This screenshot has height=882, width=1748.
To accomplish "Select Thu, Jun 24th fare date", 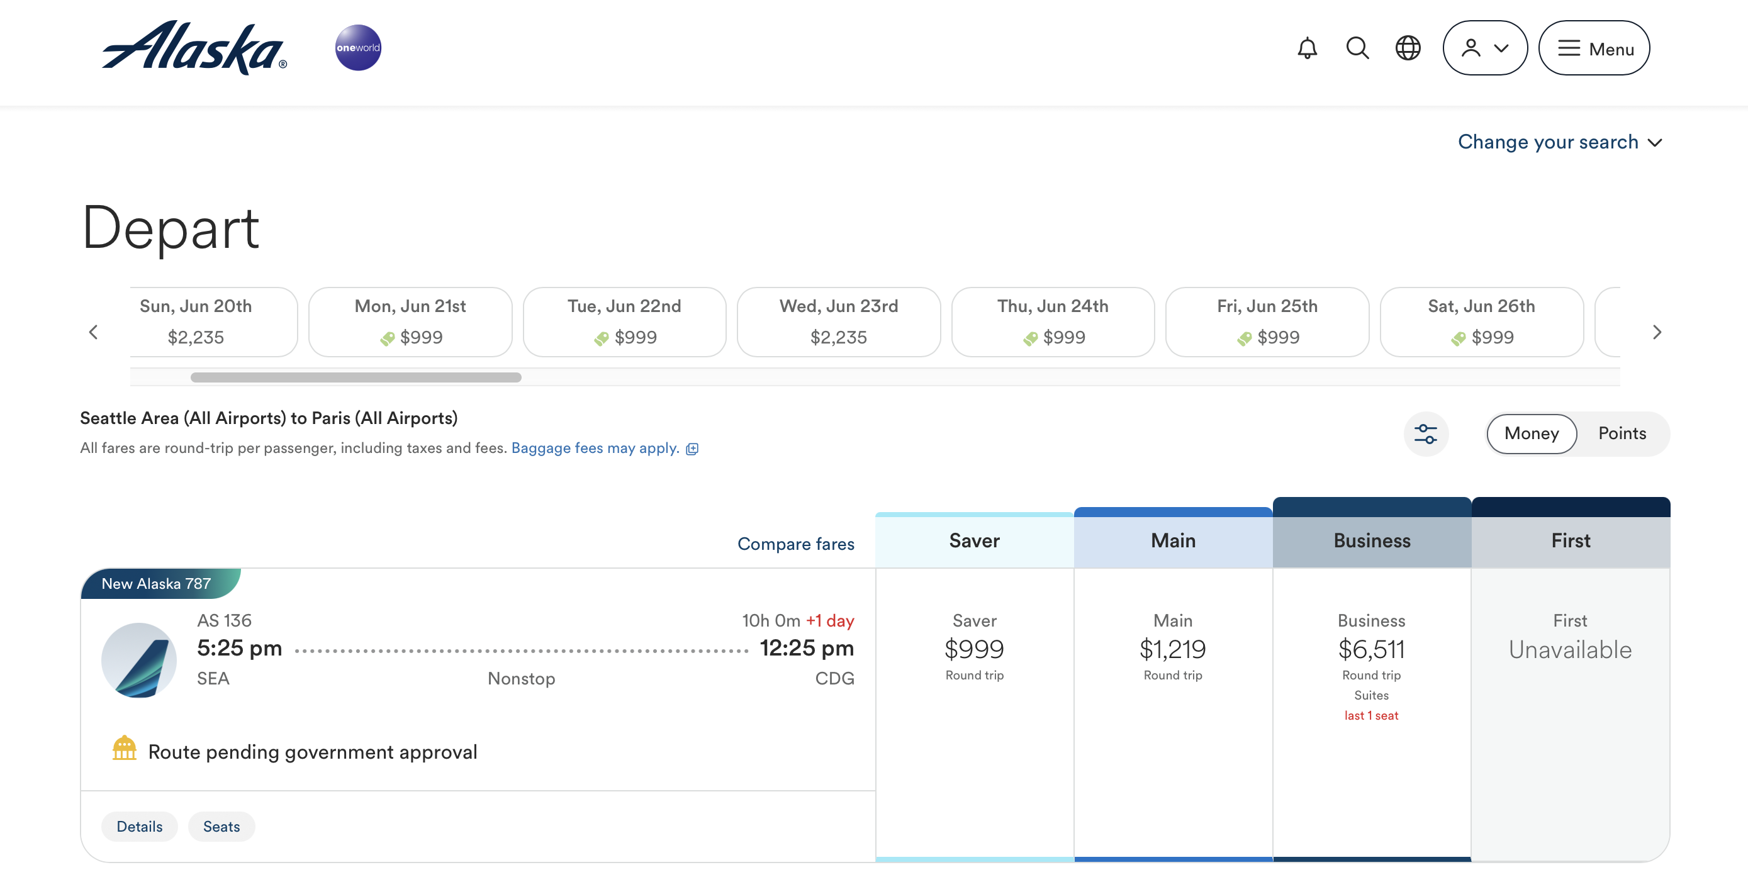I will 1053,321.
